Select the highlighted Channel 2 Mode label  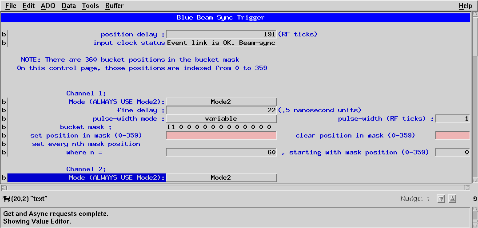[86, 177]
